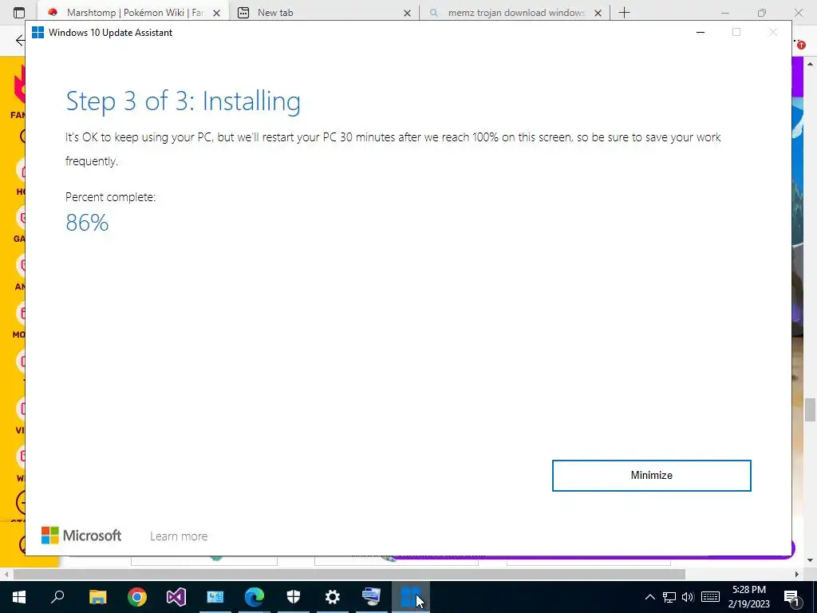Screen dimensions: 817x613
Task: Click the browser horizontal scrollbar
Action: coord(349,574)
